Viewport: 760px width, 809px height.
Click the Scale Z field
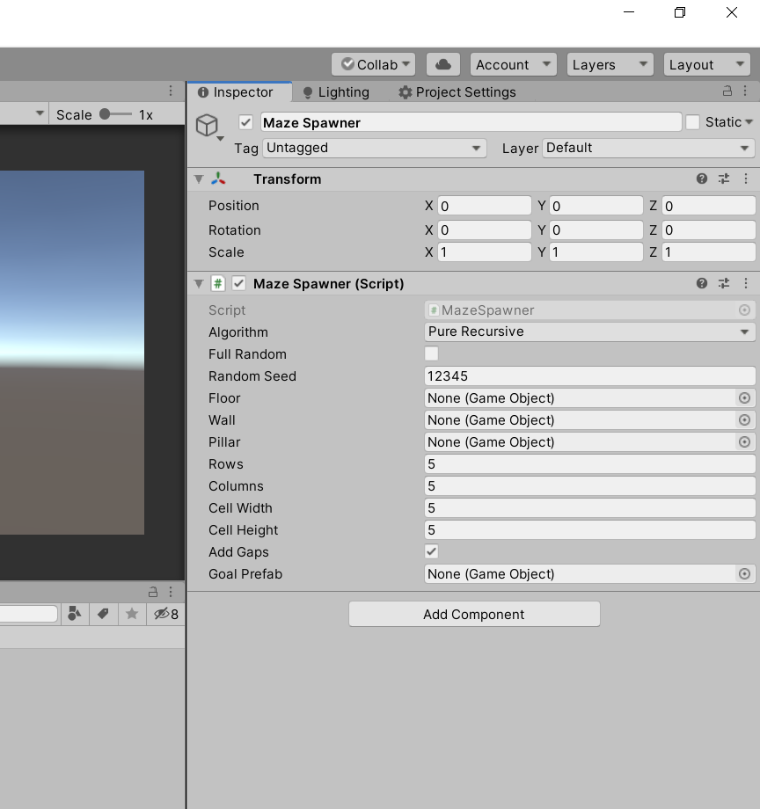[x=709, y=252]
